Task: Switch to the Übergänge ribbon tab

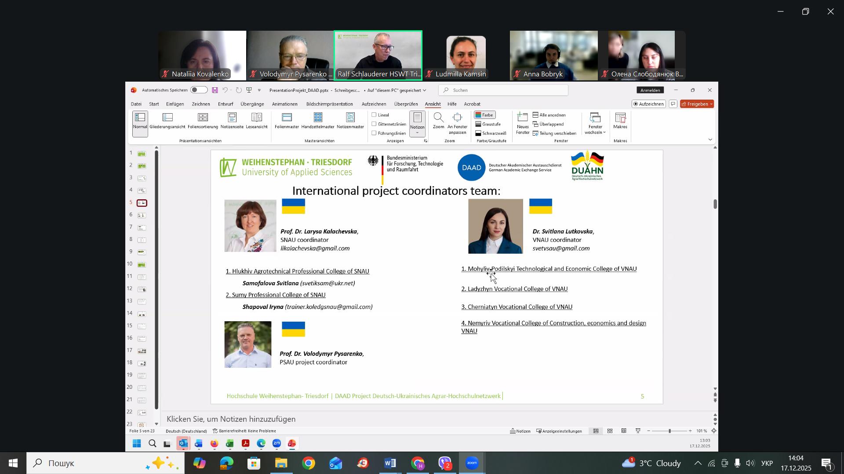Action: coord(252,104)
